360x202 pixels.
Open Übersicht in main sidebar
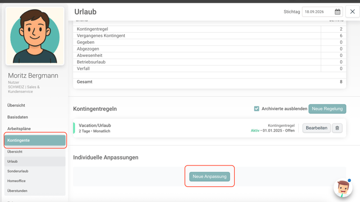click(x=16, y=105)
